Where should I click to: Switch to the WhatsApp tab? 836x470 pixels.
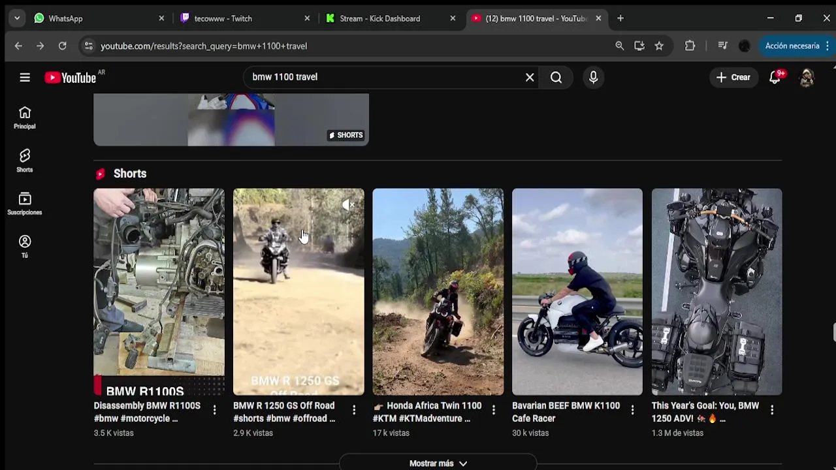coord(98,18)
